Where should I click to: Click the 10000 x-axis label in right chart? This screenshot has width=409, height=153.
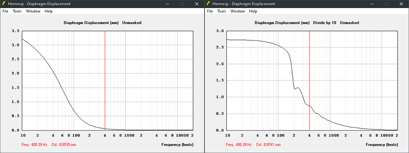pyautogui.click(x=387, y=135)
